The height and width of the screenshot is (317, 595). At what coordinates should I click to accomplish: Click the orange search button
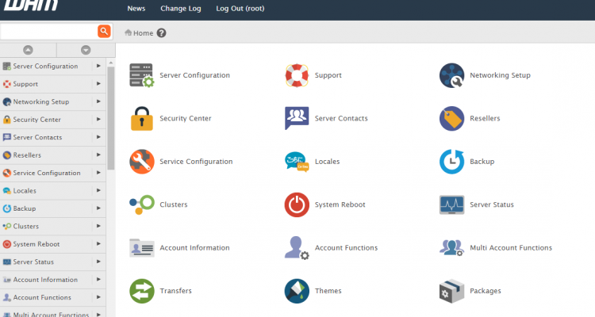pos(104,31)
